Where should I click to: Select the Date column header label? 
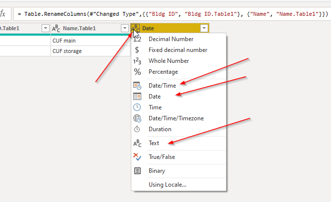pyautogui.click(x=148, y=28)
